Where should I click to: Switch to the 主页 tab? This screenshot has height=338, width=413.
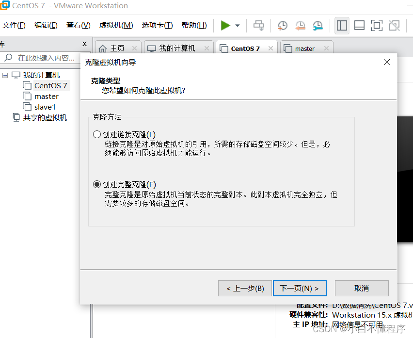(x=118, y=48)
